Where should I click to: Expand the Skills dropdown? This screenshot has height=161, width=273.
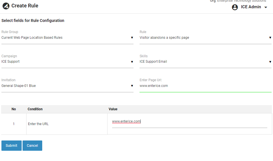click(205, 62)
